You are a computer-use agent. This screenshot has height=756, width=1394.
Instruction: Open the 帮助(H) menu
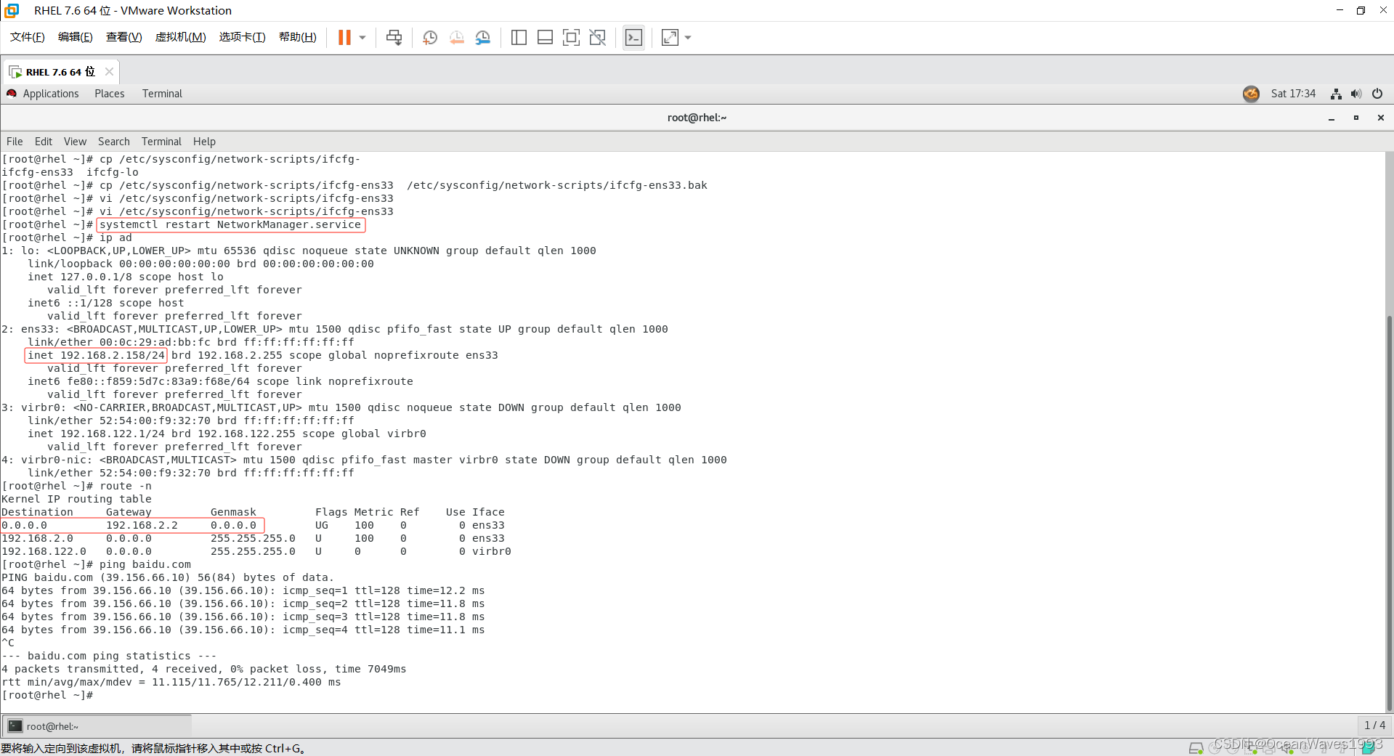pos(298,37)
